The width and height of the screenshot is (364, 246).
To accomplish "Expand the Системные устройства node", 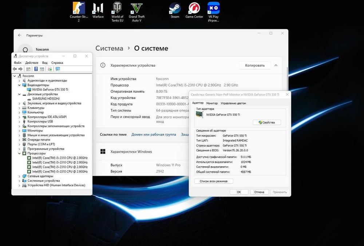I will pos(20,181).
